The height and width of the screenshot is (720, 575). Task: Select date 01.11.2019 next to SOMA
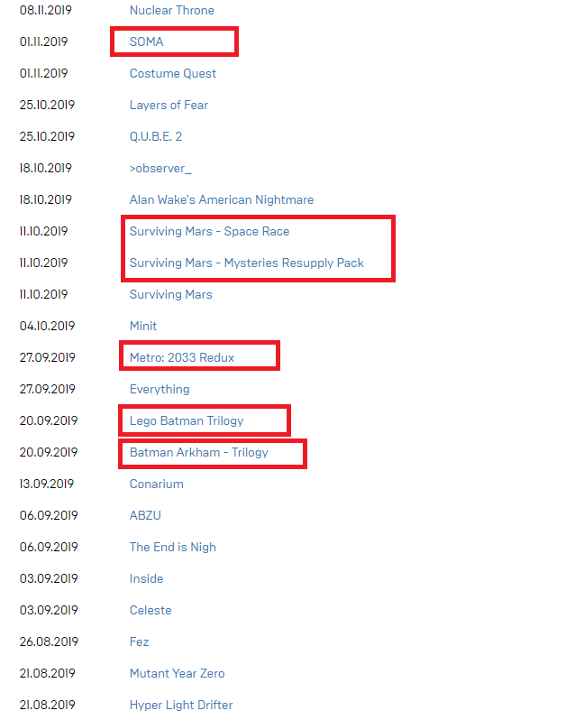tap(43, 42)
